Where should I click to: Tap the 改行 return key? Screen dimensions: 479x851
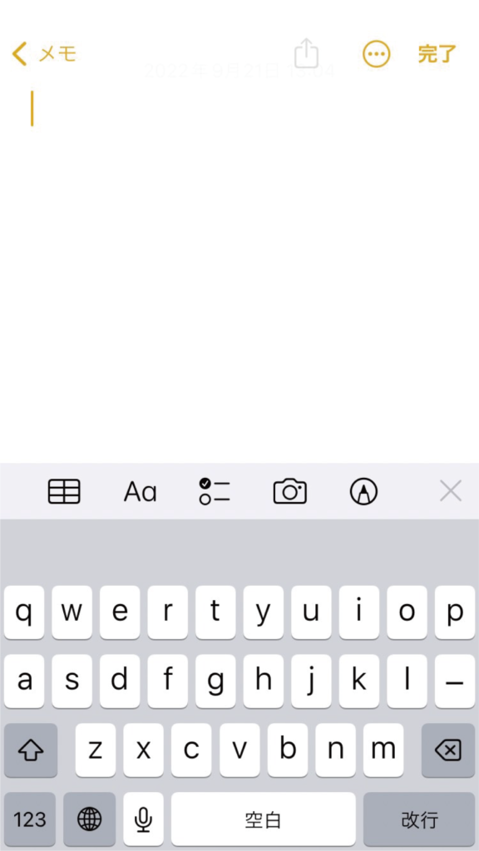coord(419,819)
